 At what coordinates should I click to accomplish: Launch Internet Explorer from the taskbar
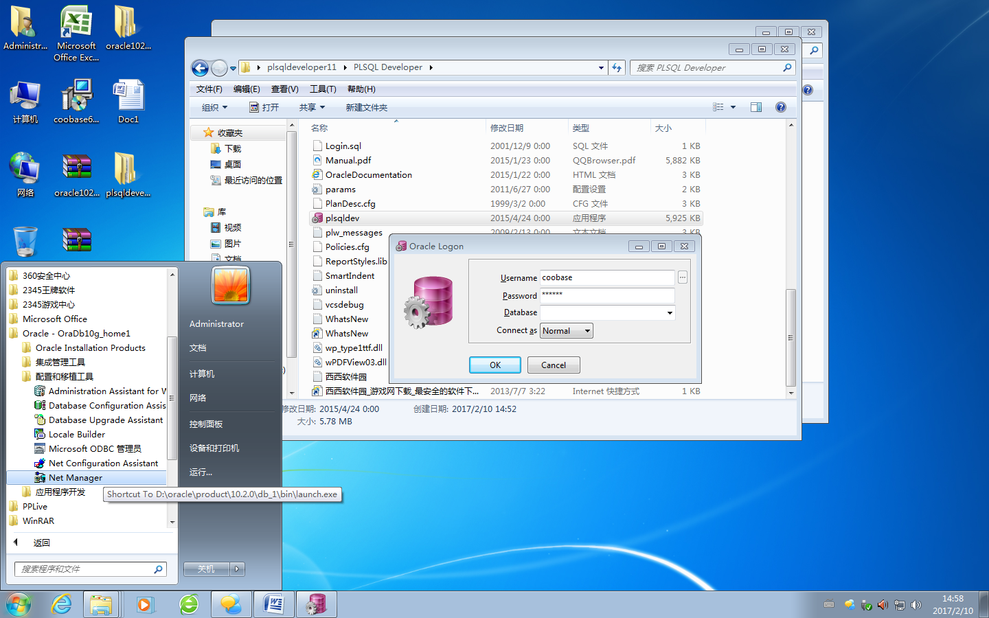click(62, 604)
